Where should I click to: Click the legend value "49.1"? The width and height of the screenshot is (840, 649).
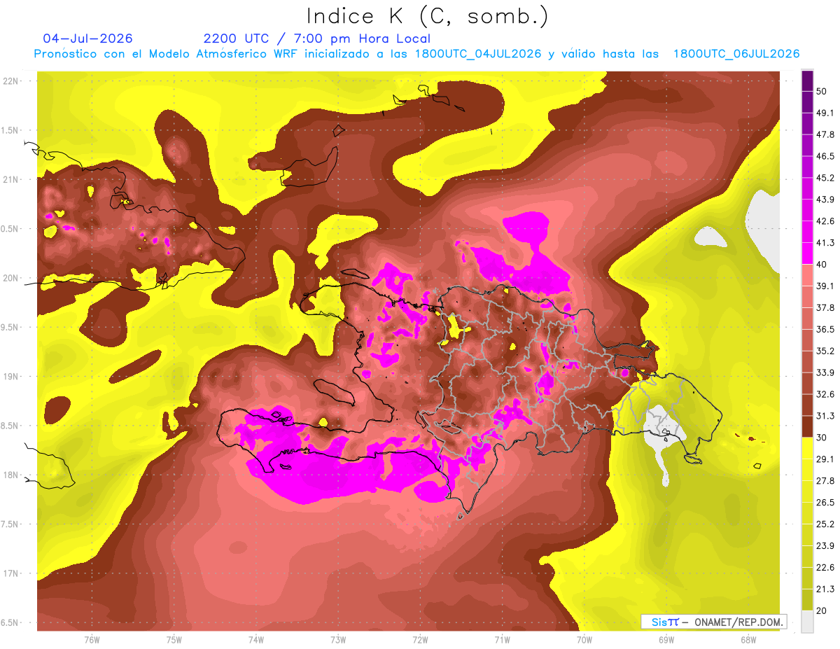pyautogui.click(x=825, y=113)
